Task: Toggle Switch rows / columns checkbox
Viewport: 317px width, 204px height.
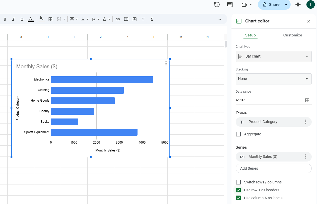Action: [x=238, y=182]
